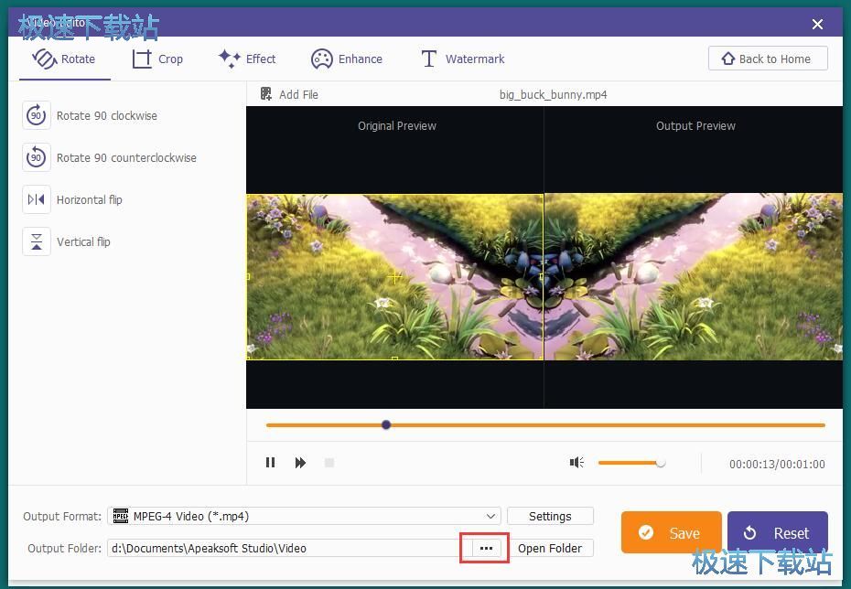Apply the Vertical flip icon
This screenshot has height=589, width=851.
37,241
